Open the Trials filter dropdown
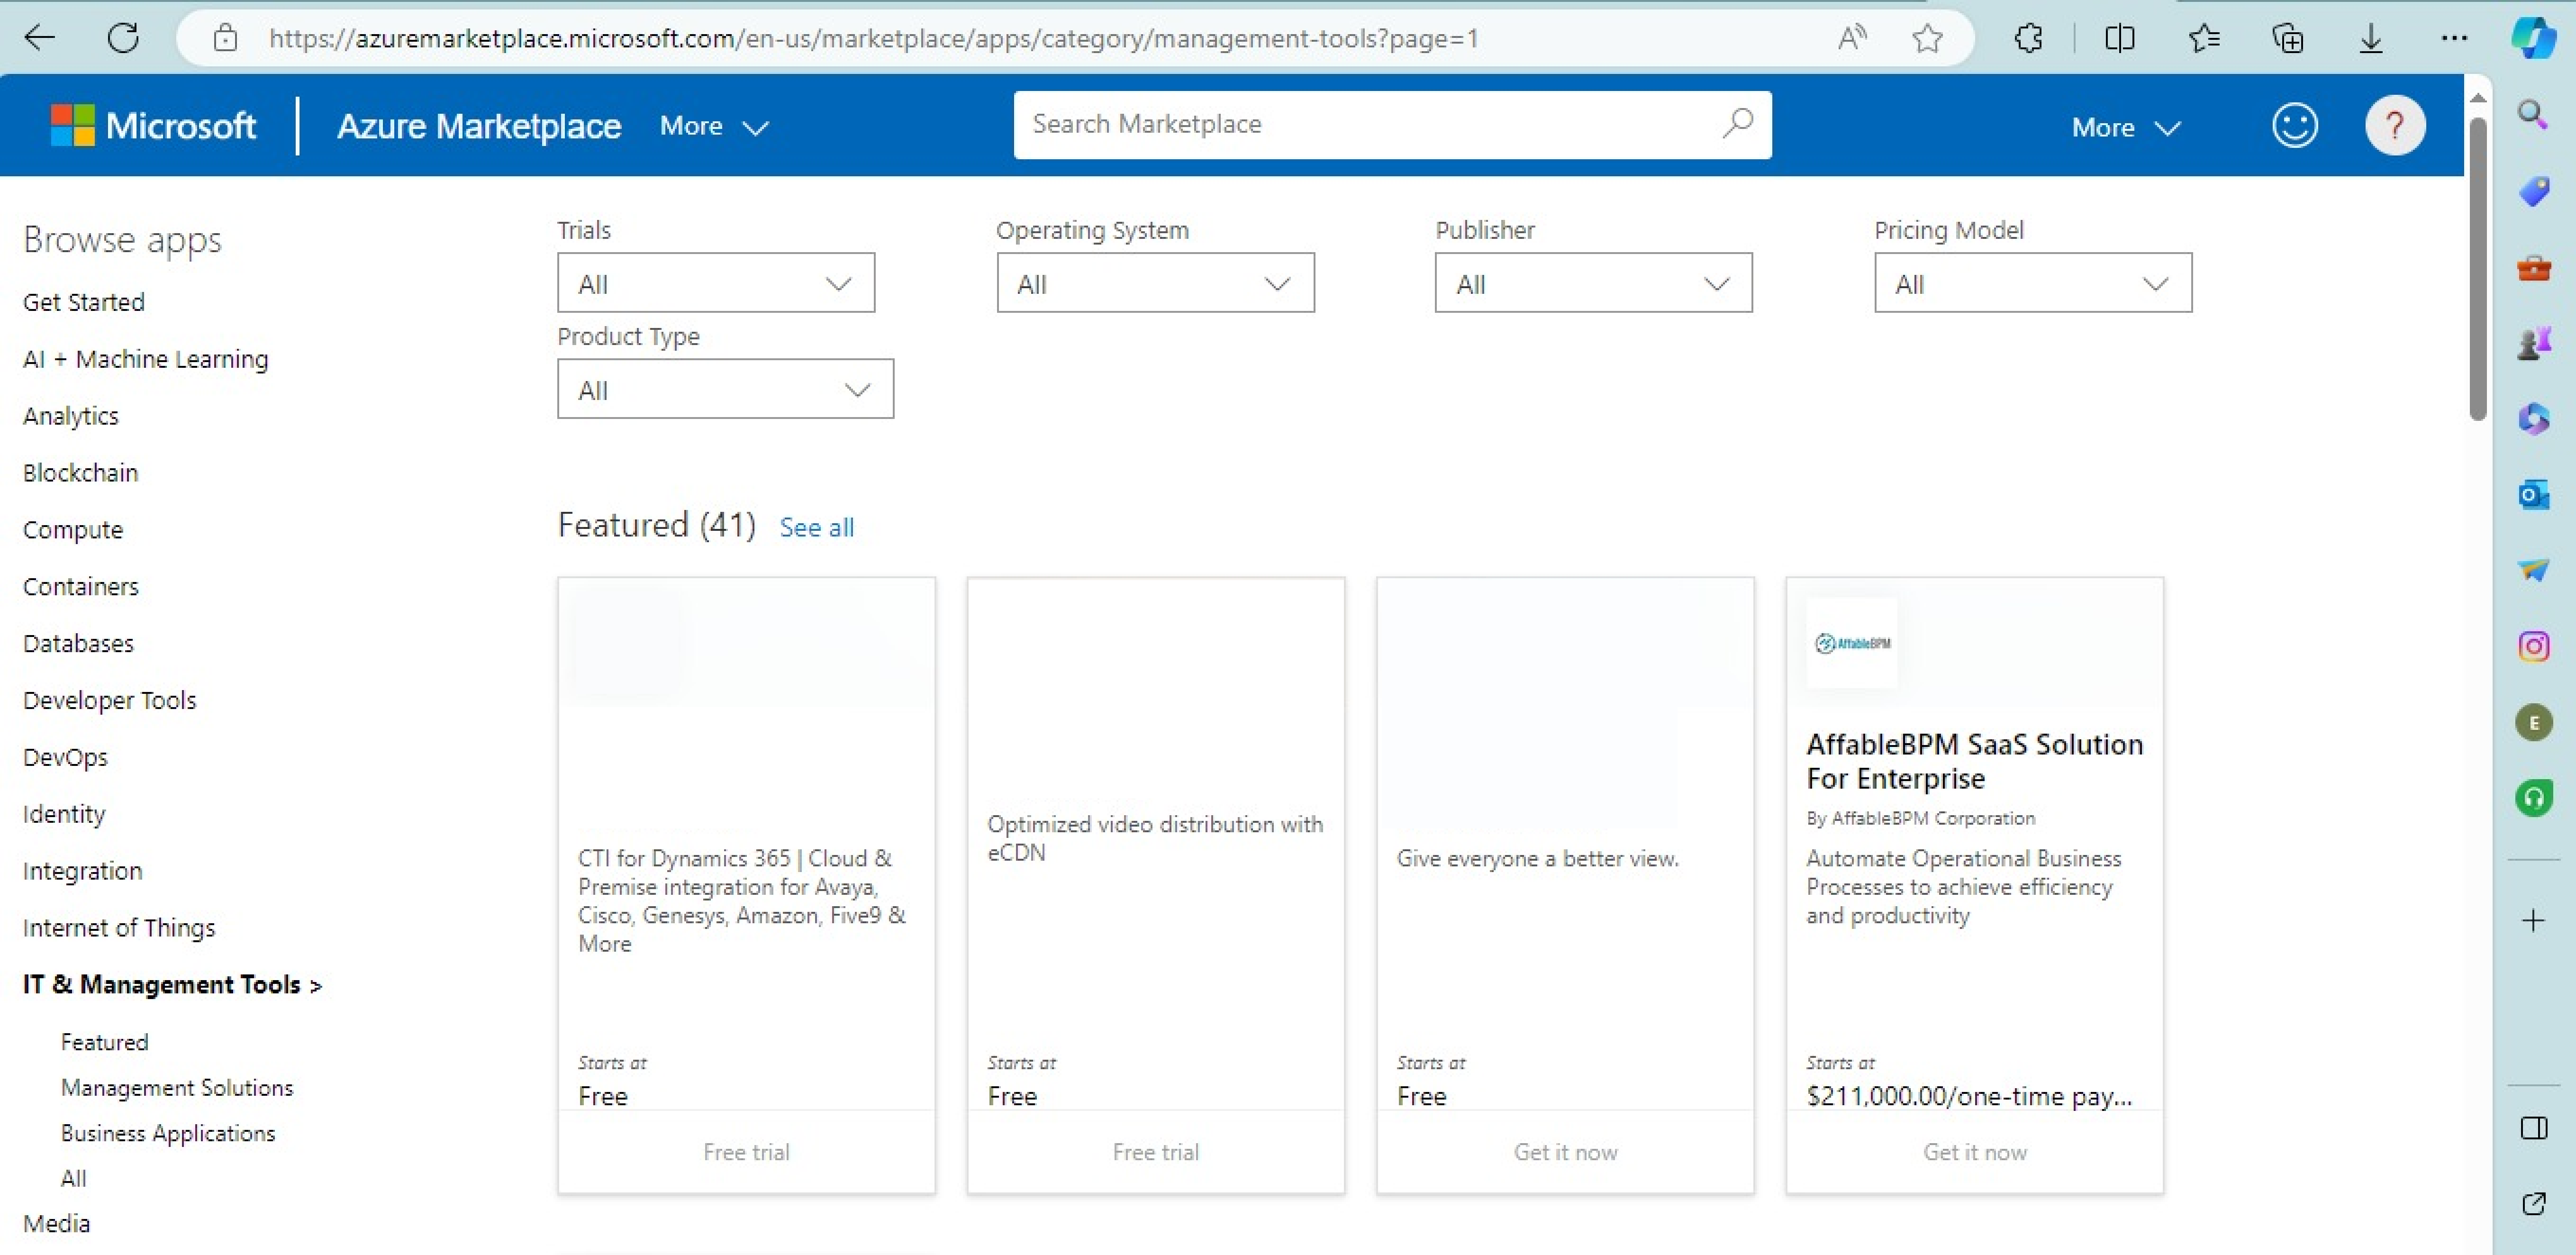Viewport: 2576px width, 1255px height. 714,283
